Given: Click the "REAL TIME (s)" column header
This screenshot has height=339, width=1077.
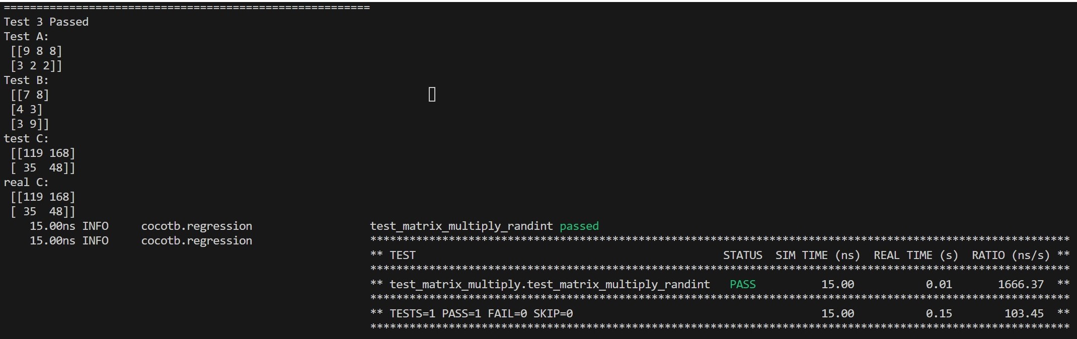Looking at the screenshot, I should point(915,255).
